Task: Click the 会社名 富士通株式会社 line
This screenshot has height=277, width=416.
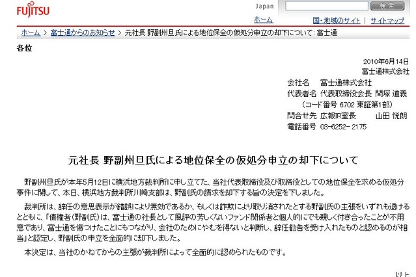Action: click(329, 83)
